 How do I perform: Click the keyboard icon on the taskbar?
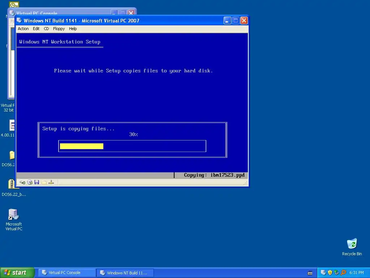click(310, 273)
